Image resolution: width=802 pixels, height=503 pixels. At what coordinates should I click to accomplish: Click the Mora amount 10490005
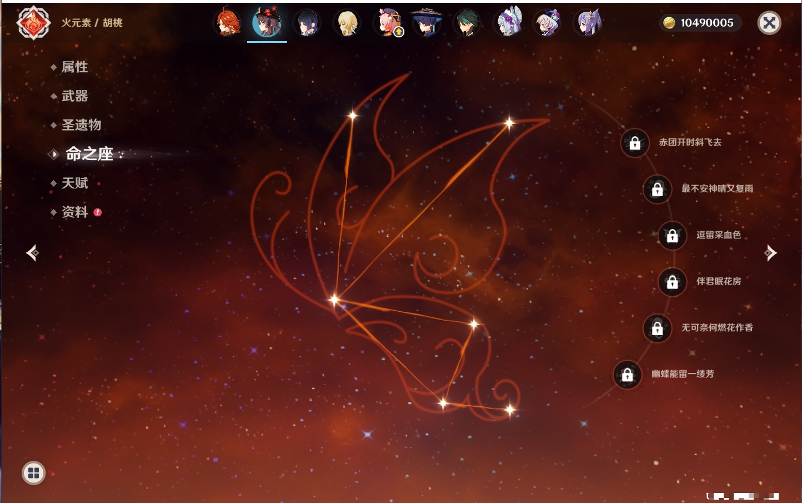[x=707, y=23]
